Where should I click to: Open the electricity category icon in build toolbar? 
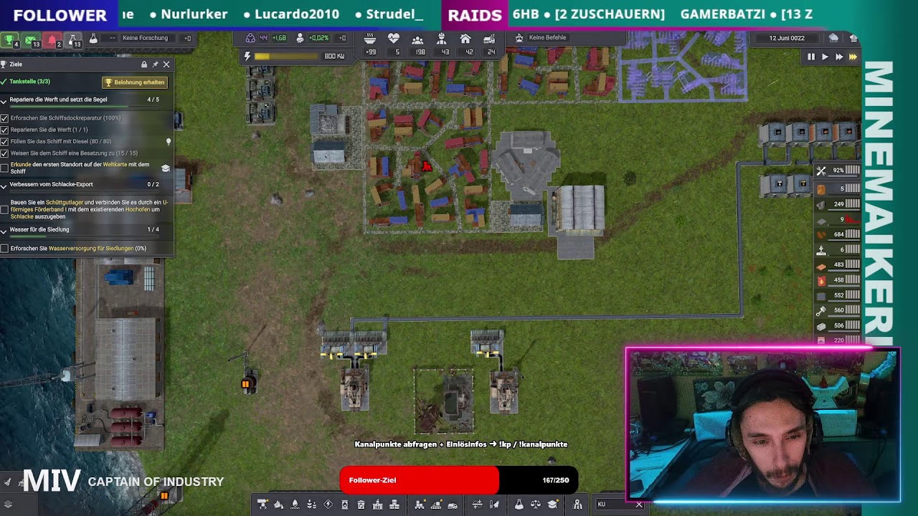pos(328,505)
